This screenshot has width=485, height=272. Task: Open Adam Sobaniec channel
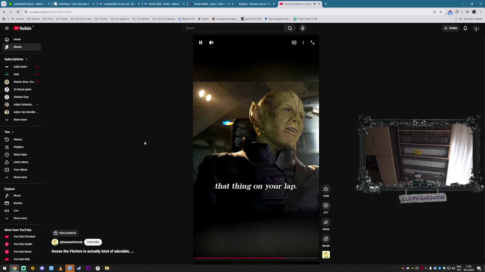pyautogui.click(x=21, y=105)
